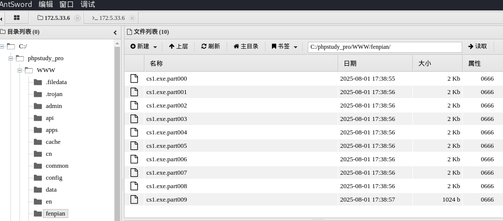Switch to the 172.5.33.6 file manager tab

pyautogui.click(x=54, y=18)
